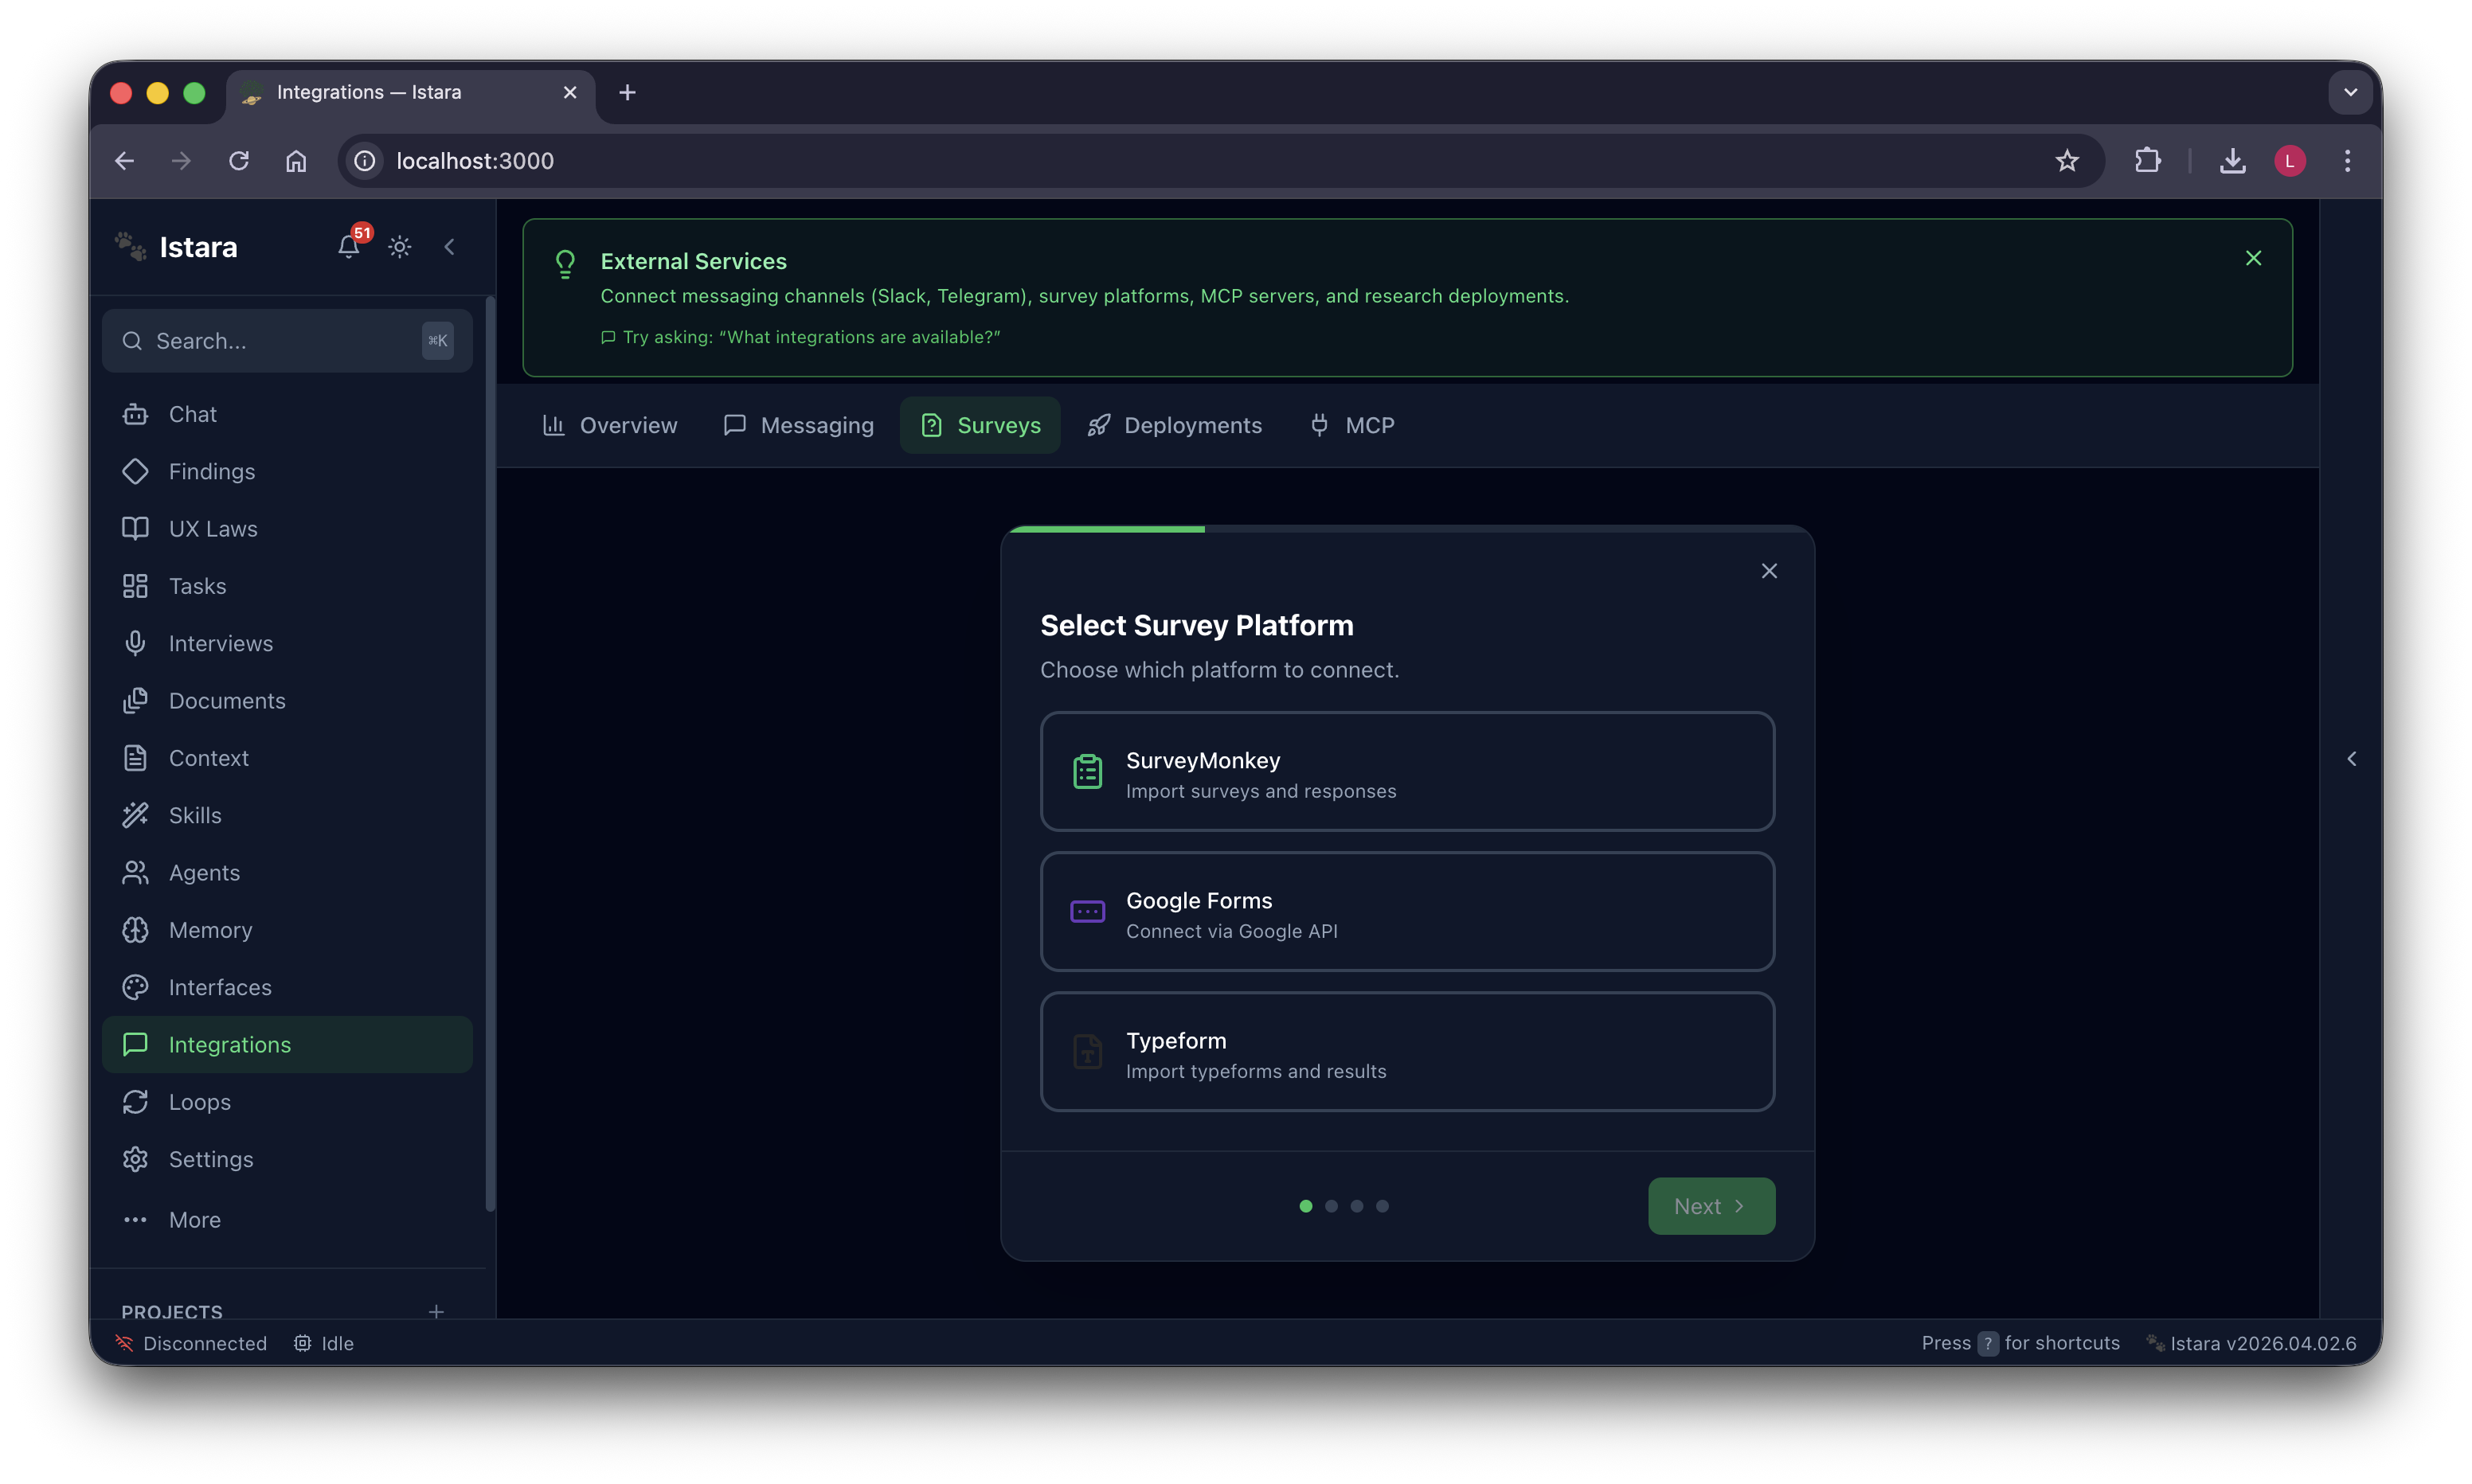
Task: Jump to second wizard step dot
Action: coord(1331,1206)
